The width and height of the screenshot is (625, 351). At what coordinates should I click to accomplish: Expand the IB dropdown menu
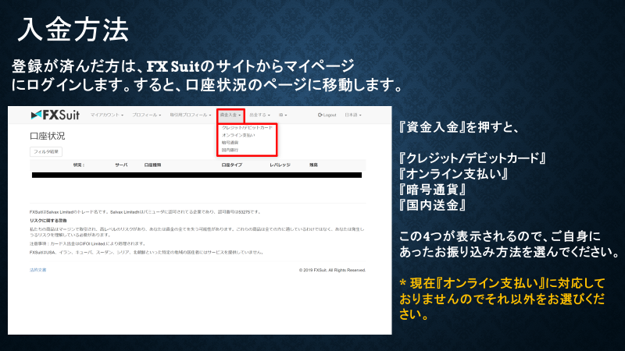(283, 115)
